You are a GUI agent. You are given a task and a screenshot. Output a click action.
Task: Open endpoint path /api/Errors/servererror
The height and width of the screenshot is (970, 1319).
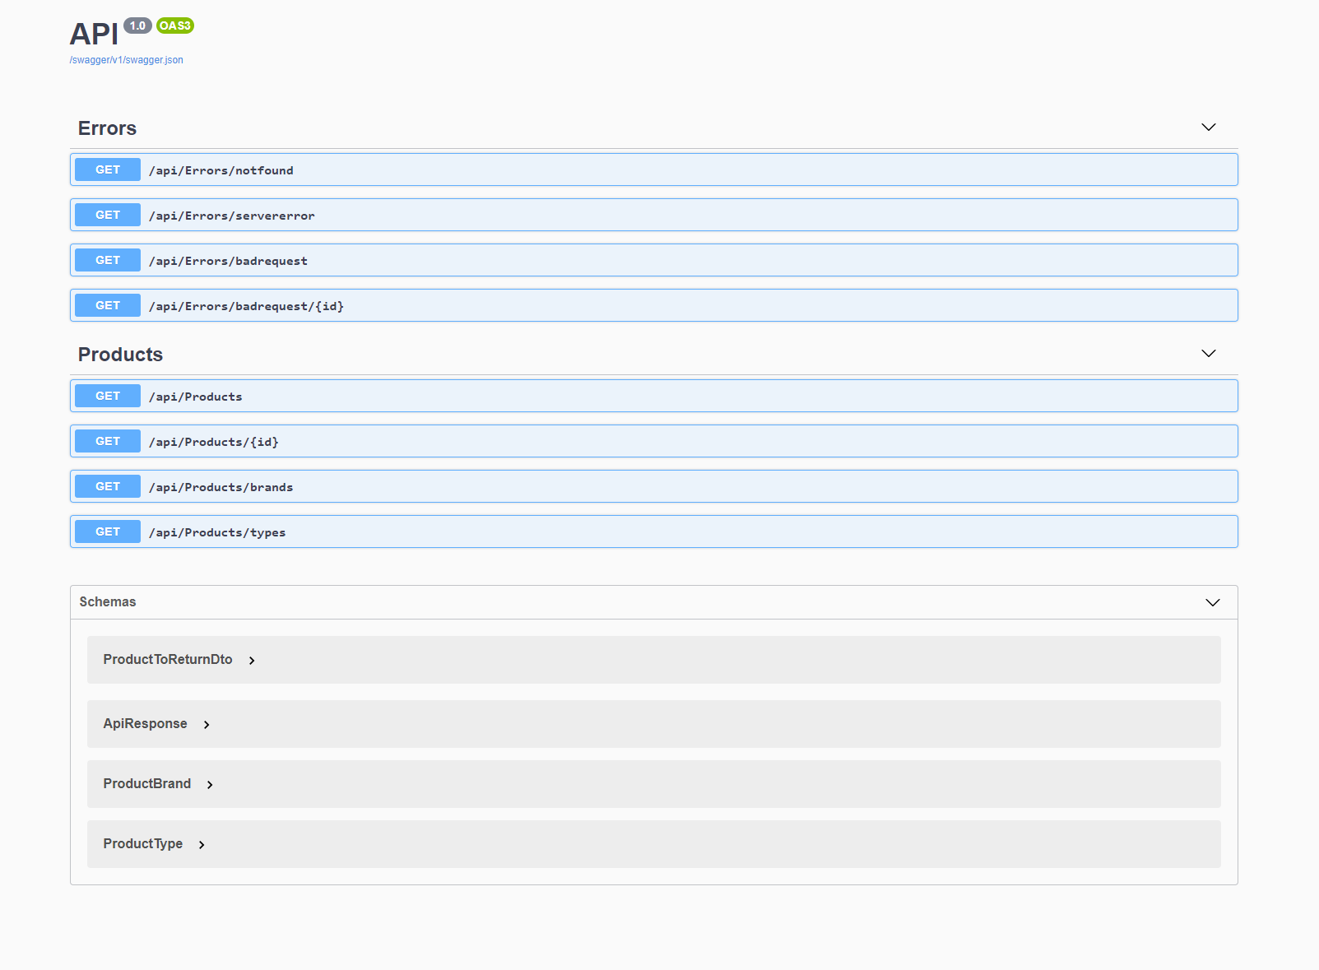pyautogui.click(x=231, y=216)
